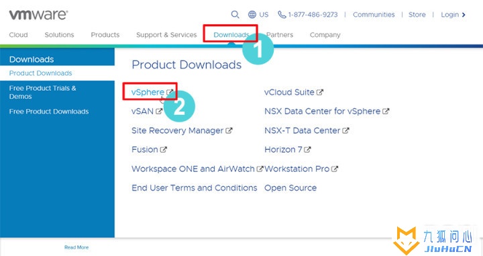Click the Login link
483x256 pixels.
pyautogui.click(x=449, y=15)
